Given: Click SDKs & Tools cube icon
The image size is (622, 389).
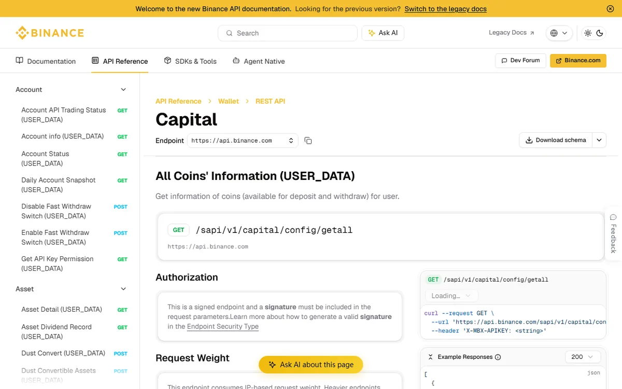Looking at the screenshot, I should point(167,61).
